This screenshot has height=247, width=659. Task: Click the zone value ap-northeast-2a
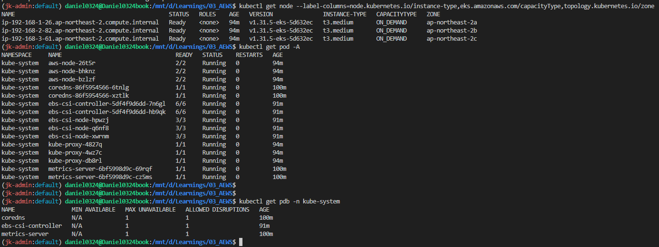[x=451, y=22]
